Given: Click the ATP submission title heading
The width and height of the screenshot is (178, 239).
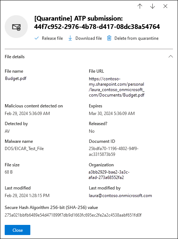Looking at the screenshot, I should pos(97,22).
